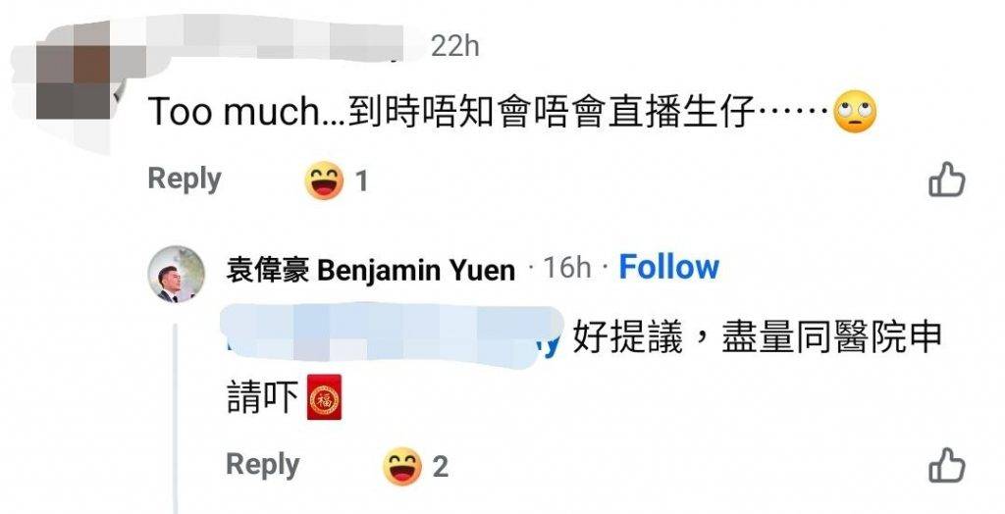
Task: Like Benjamin Yuen's reply with thumbs-up icon
Action: pyautogui.click(x=947, y=465)
